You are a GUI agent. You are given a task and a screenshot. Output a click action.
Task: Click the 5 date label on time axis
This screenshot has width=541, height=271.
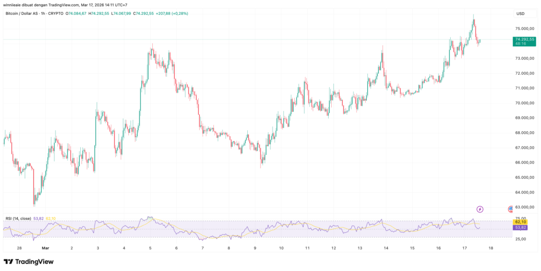(x=150, y=248)
